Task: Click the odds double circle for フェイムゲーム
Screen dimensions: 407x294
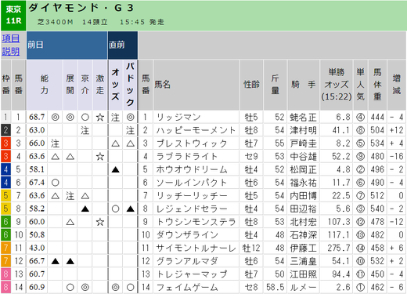Action: click(x=115, y=287)
